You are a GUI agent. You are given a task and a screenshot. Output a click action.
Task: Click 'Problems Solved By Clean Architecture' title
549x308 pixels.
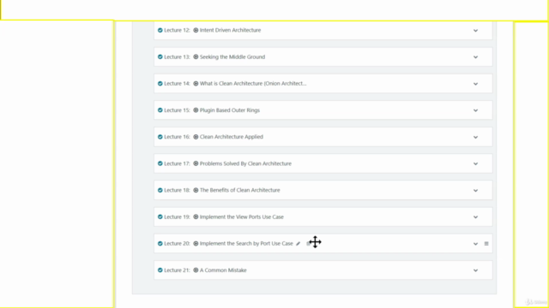(x=245, y=163)
